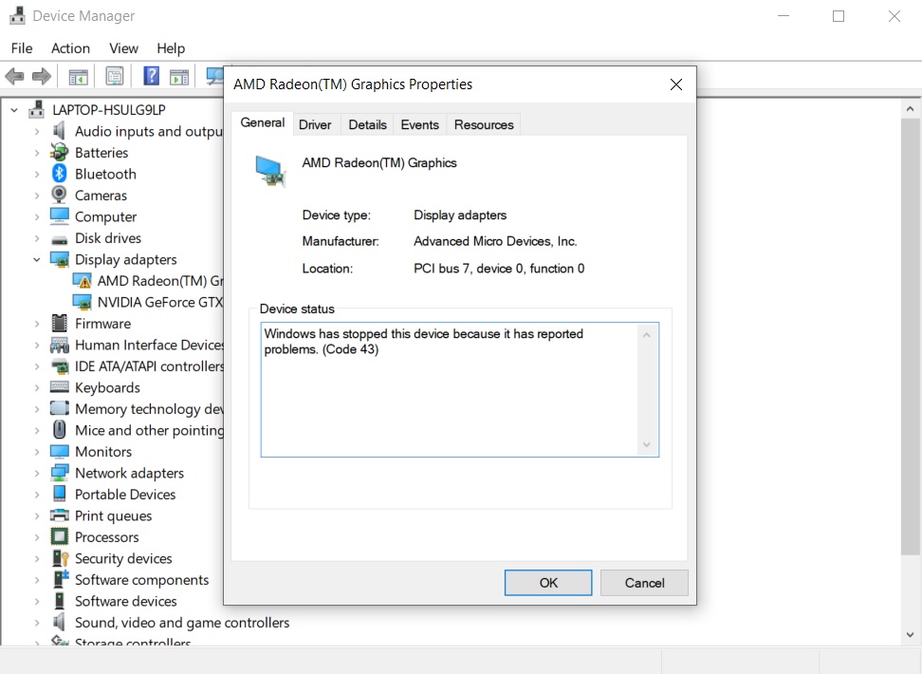
Task: Click the Properties toolbar icon
Action: pyautogui.click(x=115, y=76)
